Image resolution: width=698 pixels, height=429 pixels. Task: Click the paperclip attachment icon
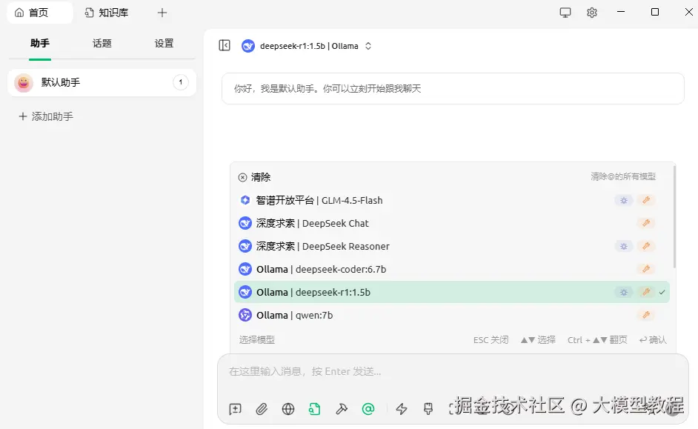pyautogui.click(x=262, y=408)
